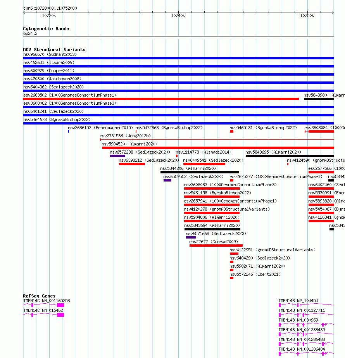Click TMEM14B|NM_001286484 gene label
This screenshot has width=345, height=358.
click(x=302, y=349)
